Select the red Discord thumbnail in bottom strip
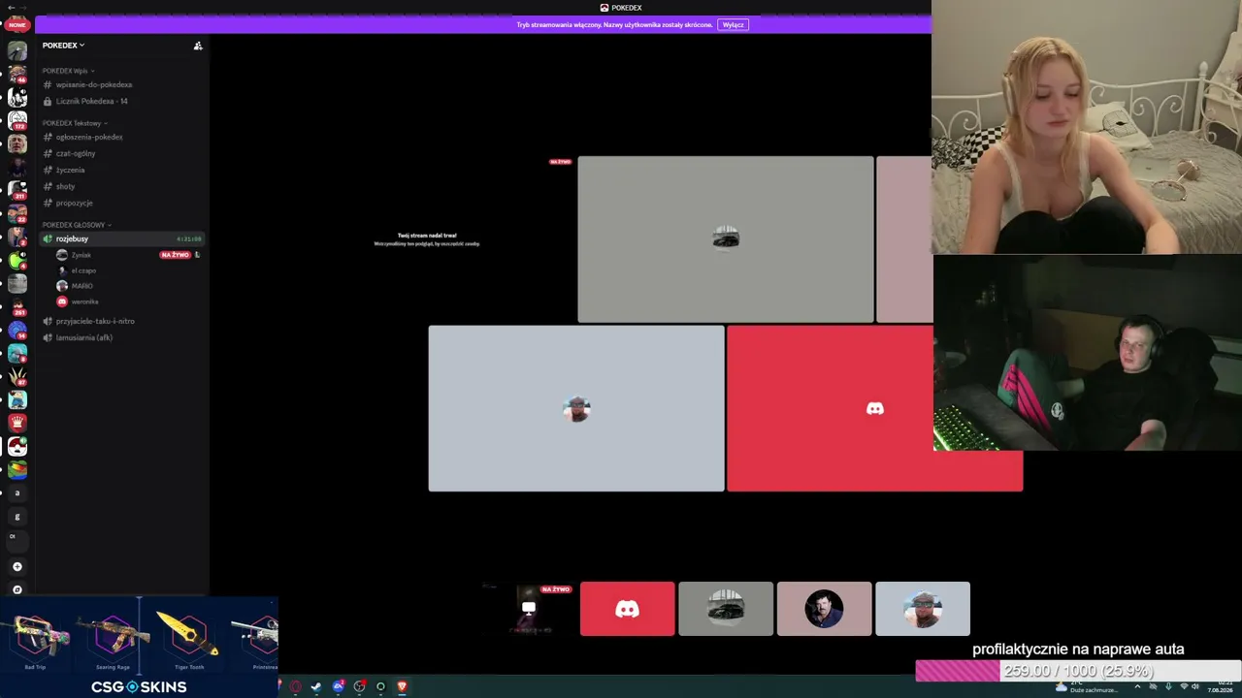The image size is (1242, 698). click(627, 609)
